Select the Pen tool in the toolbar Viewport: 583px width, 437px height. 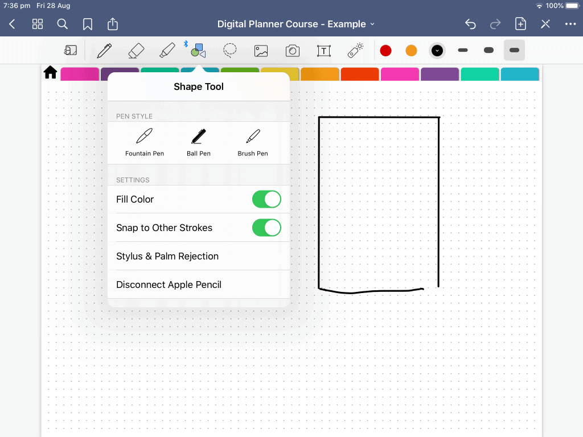104,50
